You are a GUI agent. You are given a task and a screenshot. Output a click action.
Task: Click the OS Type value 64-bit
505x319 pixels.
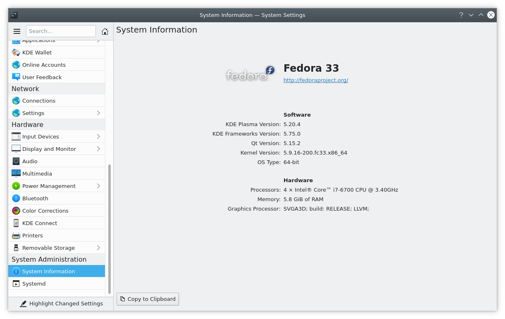coord(291,162)
